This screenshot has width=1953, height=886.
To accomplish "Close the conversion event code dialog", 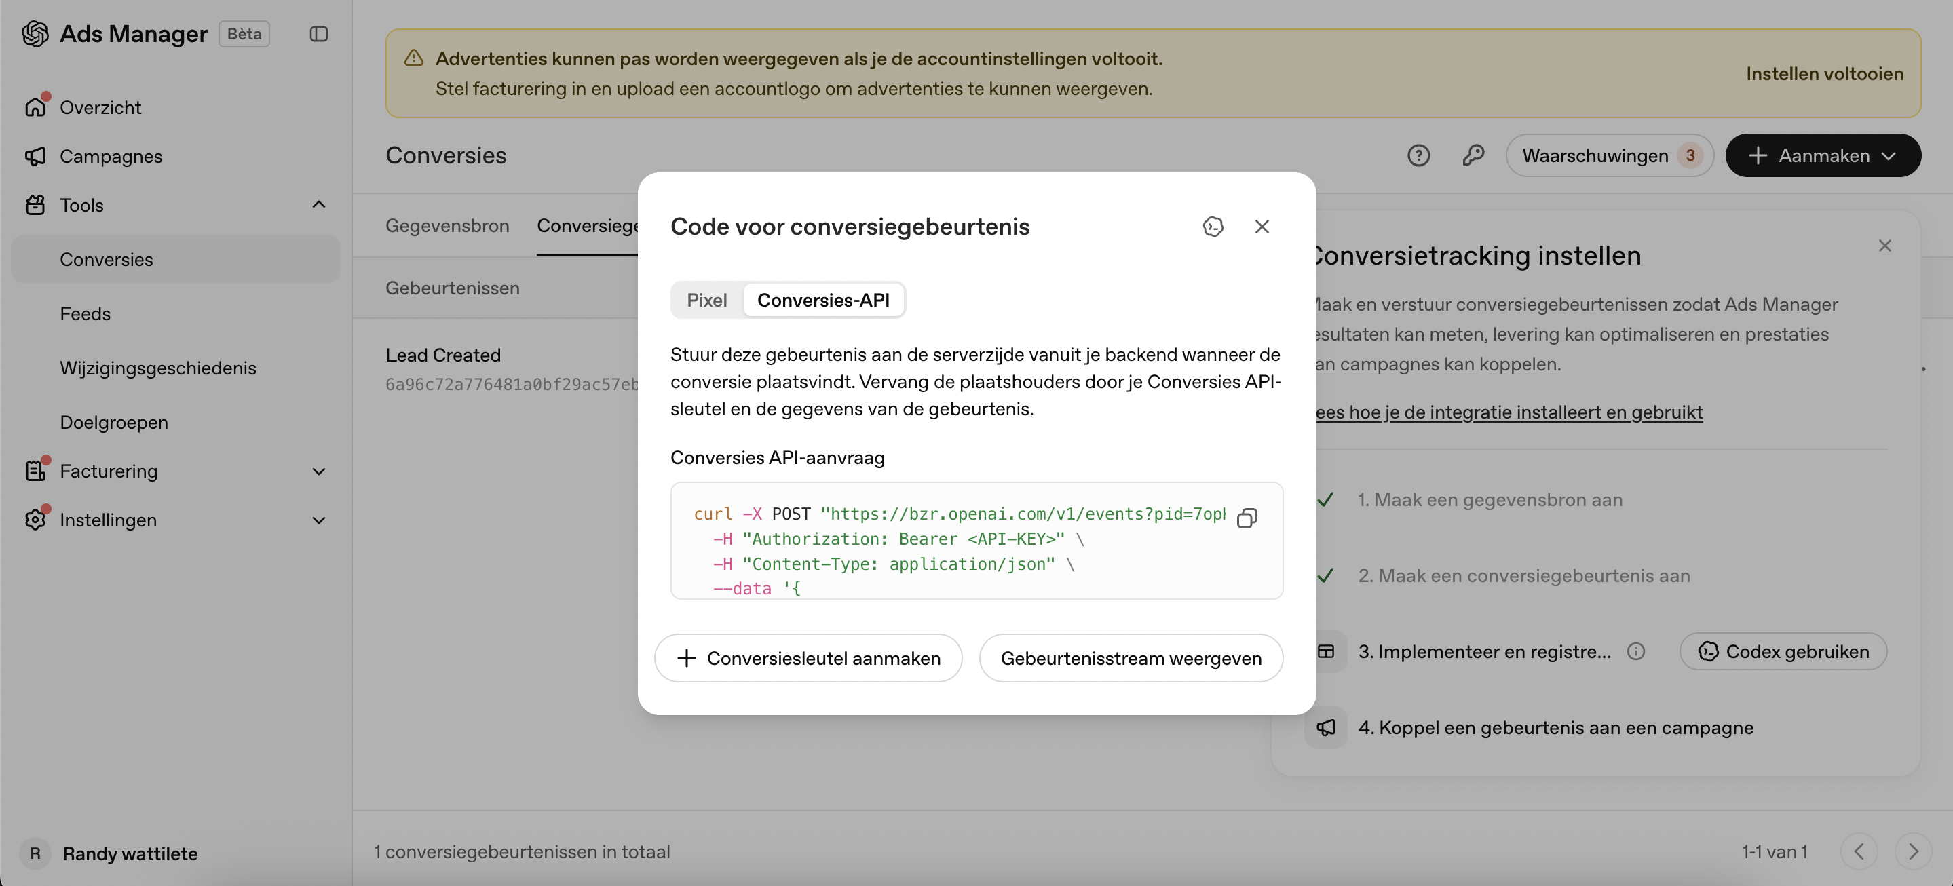I will pos(1262,227).
